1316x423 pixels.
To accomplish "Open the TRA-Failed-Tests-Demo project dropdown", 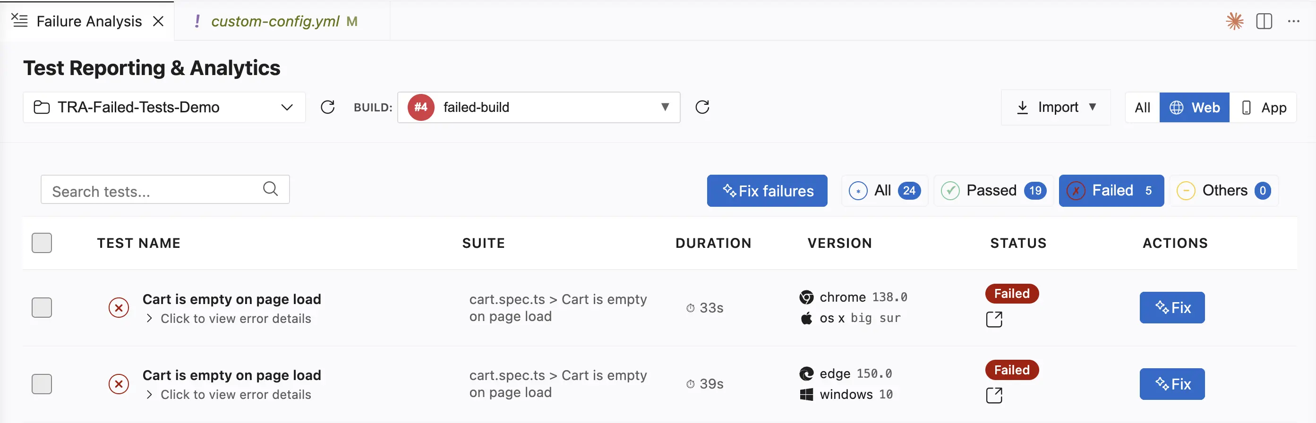I will coord(164,107).
